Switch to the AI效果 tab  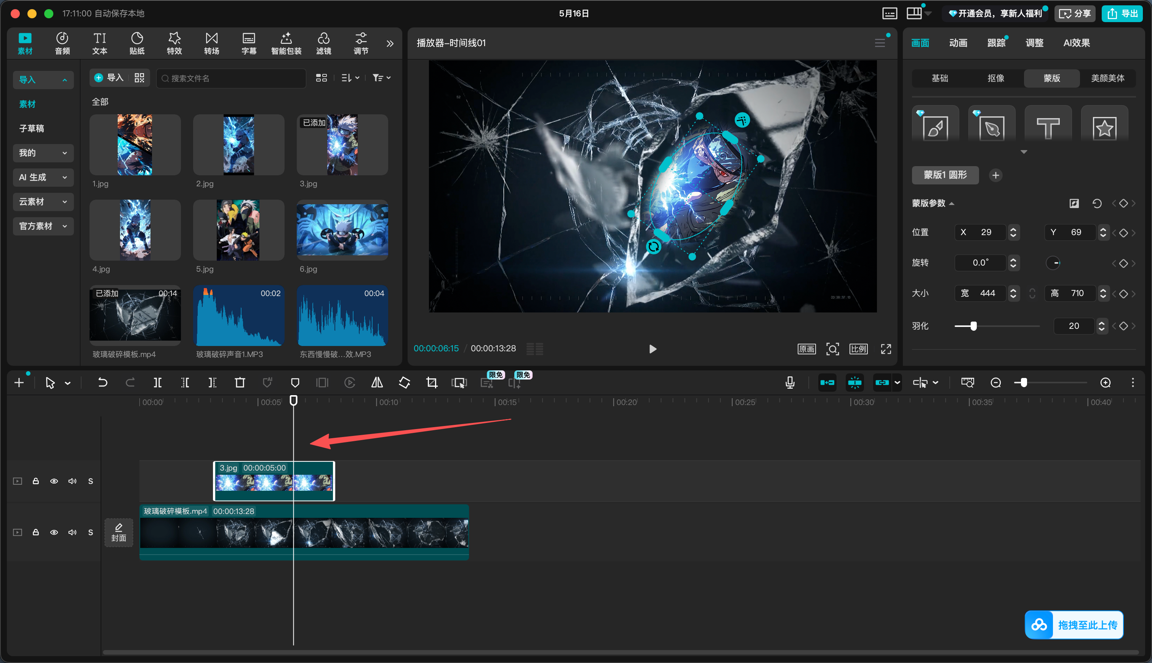click(1077, 43)
